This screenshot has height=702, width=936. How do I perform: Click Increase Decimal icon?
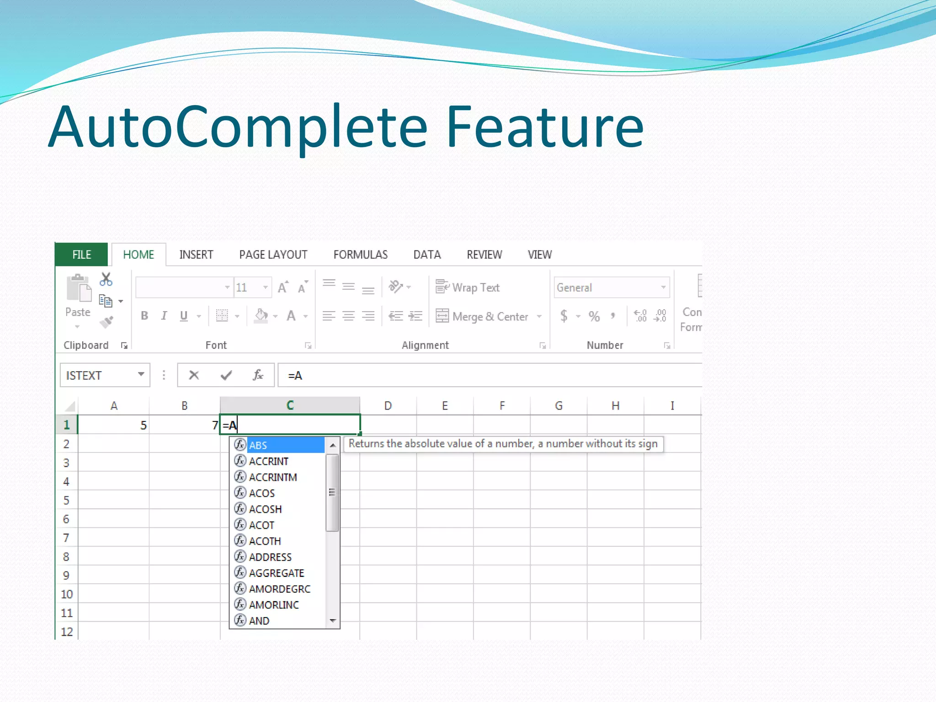coord(640,315)
